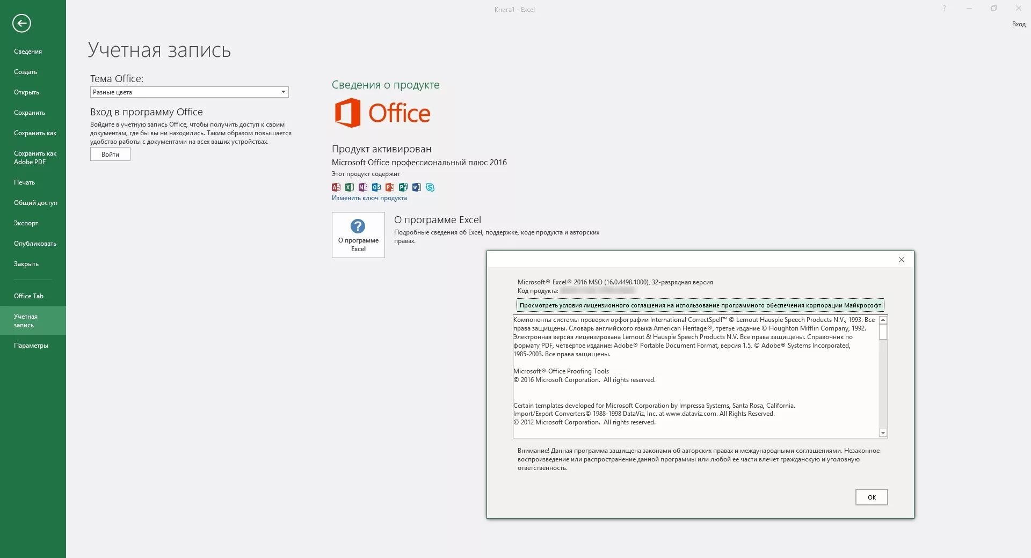Click the Код продукта label
The height and width of the screenshot is (558, 1031).
[x=538, y=291]
